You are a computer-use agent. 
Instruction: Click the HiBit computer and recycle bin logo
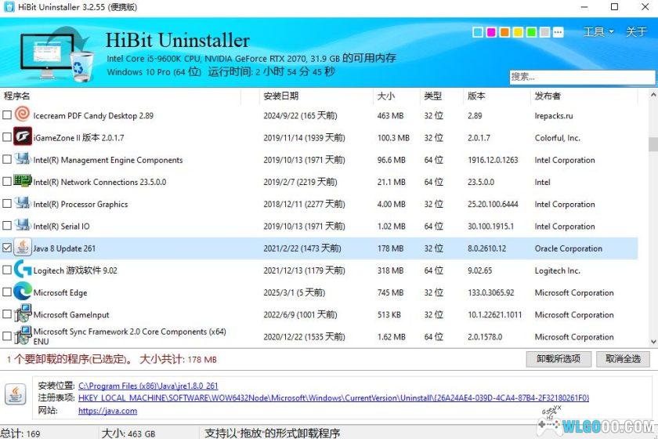pos(58,53)
